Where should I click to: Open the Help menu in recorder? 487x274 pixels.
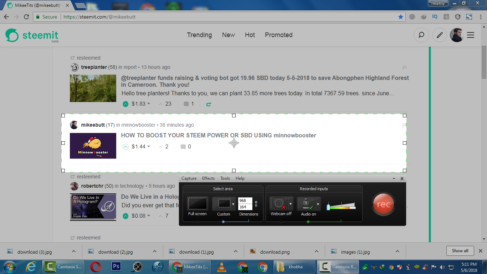[240, 178]
